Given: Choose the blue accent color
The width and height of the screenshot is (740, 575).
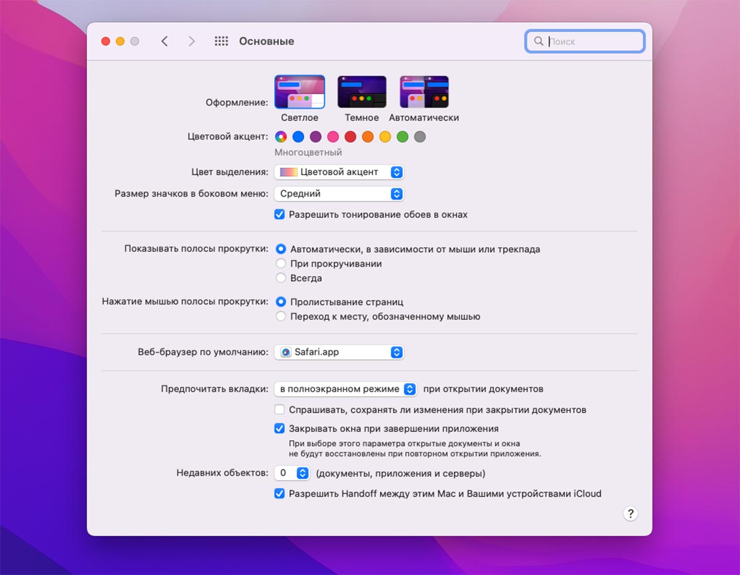Looking at the screenshot, I should click(298, 137).
